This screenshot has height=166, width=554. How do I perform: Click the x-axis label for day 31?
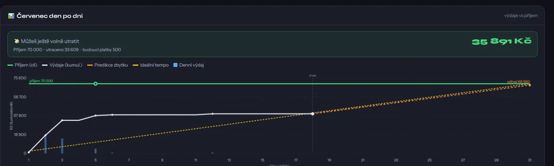(x=530, y=160)
